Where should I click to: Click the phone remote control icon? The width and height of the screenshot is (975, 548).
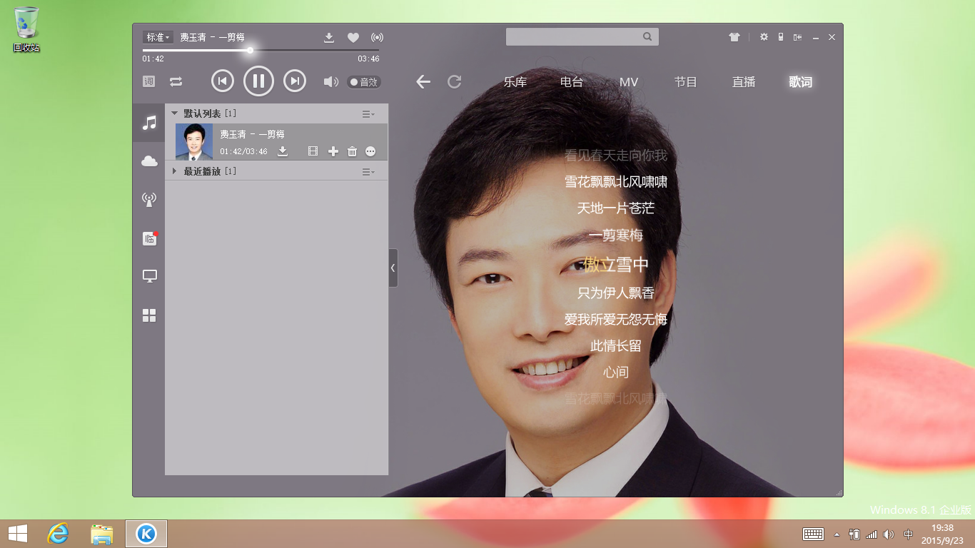[x=781, y=37]
